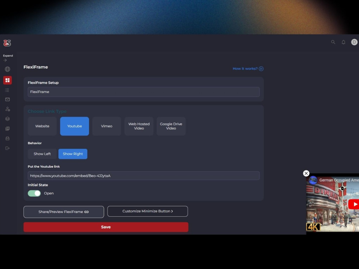Focus the FlexiFrame name input field
The height and width of the screenshot is (269, 359).
click(x=144, y=92)
